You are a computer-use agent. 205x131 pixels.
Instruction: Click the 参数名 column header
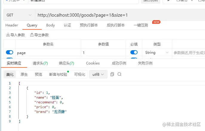coord(48,44)
